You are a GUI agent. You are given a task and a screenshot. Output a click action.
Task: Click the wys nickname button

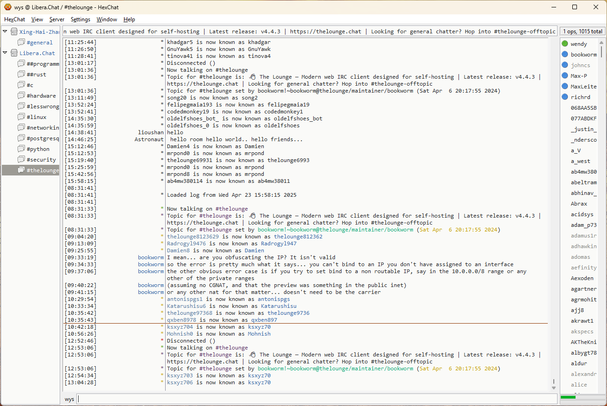[x=69, y=399]
